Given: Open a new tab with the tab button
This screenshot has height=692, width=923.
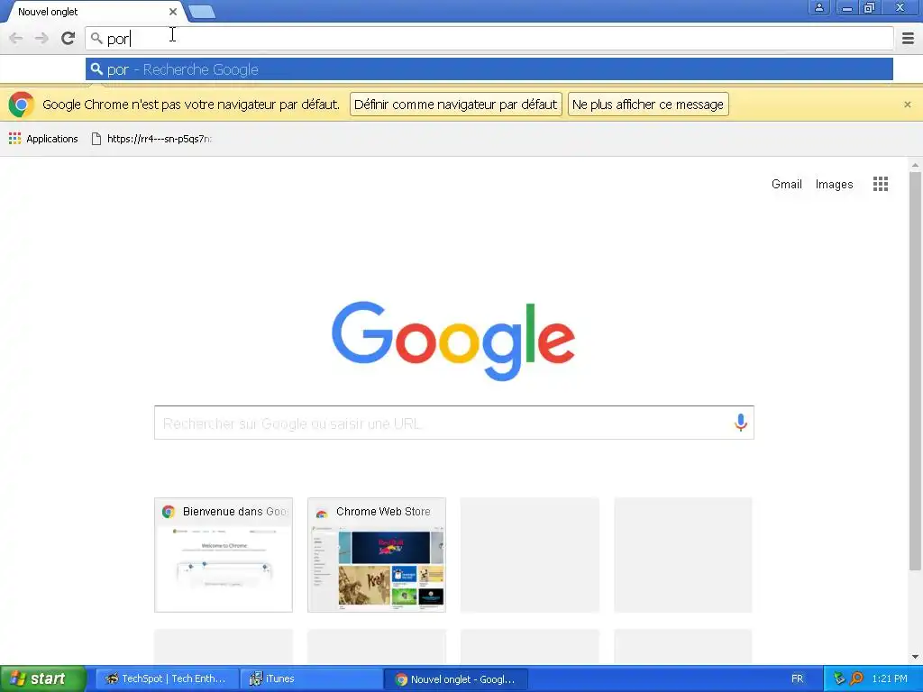Looking at the screenshot, I should pos(202,12).
